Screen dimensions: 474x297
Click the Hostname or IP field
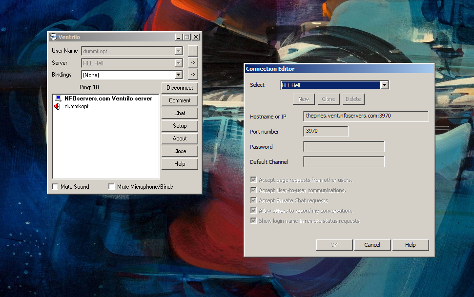366,117
